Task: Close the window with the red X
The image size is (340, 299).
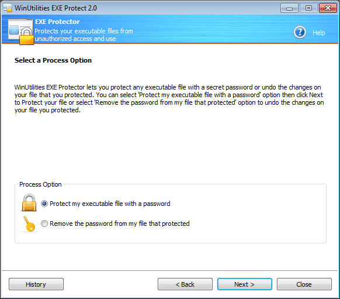Action: click(328, 8)
